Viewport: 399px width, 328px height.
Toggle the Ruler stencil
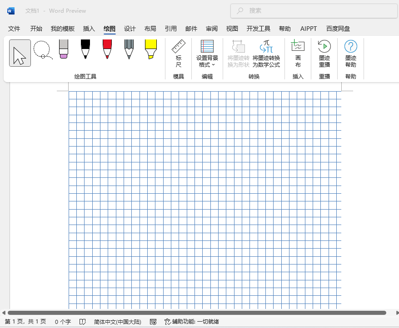tap(179, 54)
